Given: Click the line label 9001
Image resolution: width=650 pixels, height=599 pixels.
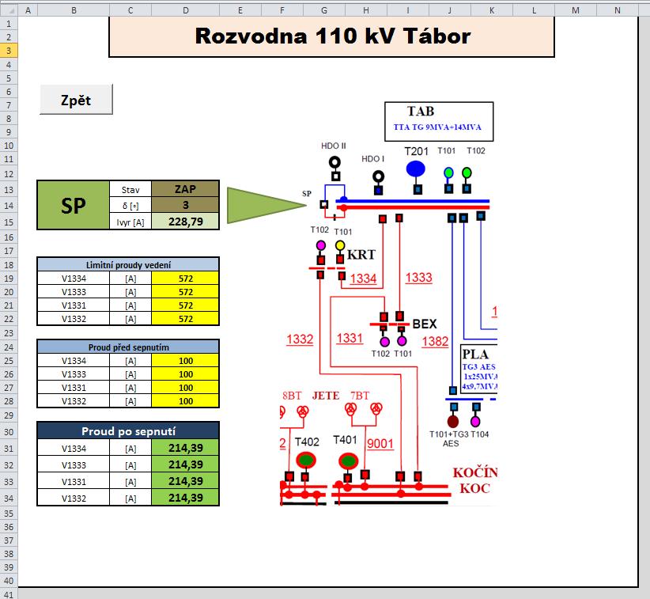Looking at the screenshot, I should pos(380,443).
